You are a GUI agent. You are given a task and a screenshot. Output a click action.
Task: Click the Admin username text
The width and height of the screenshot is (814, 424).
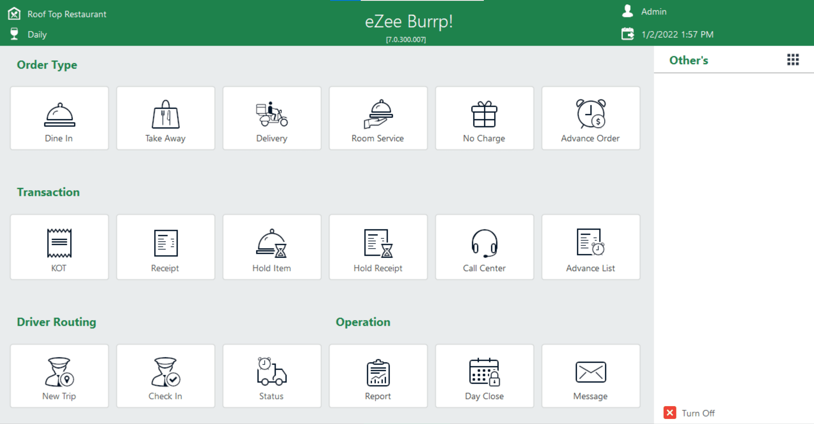tap(654, 11)
